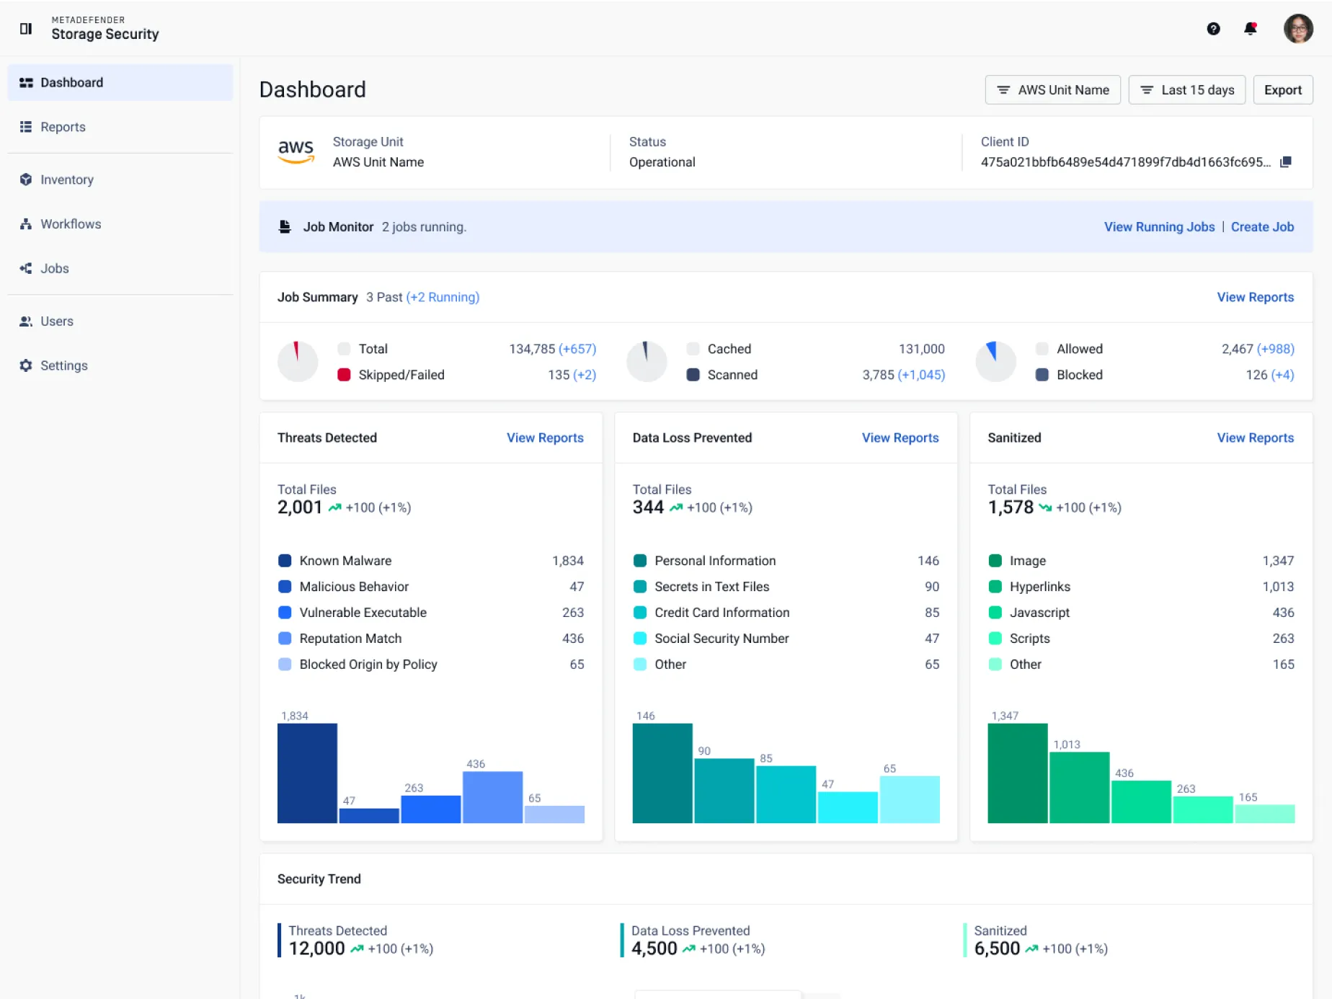The height and width of the screenshot is (999, 1332).
Task: Open the help question mark icon
Action: [x=1213, y=29]
